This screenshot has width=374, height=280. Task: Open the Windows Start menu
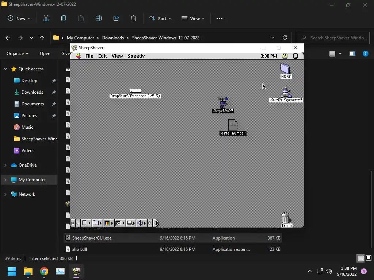(x=12, y=271)
